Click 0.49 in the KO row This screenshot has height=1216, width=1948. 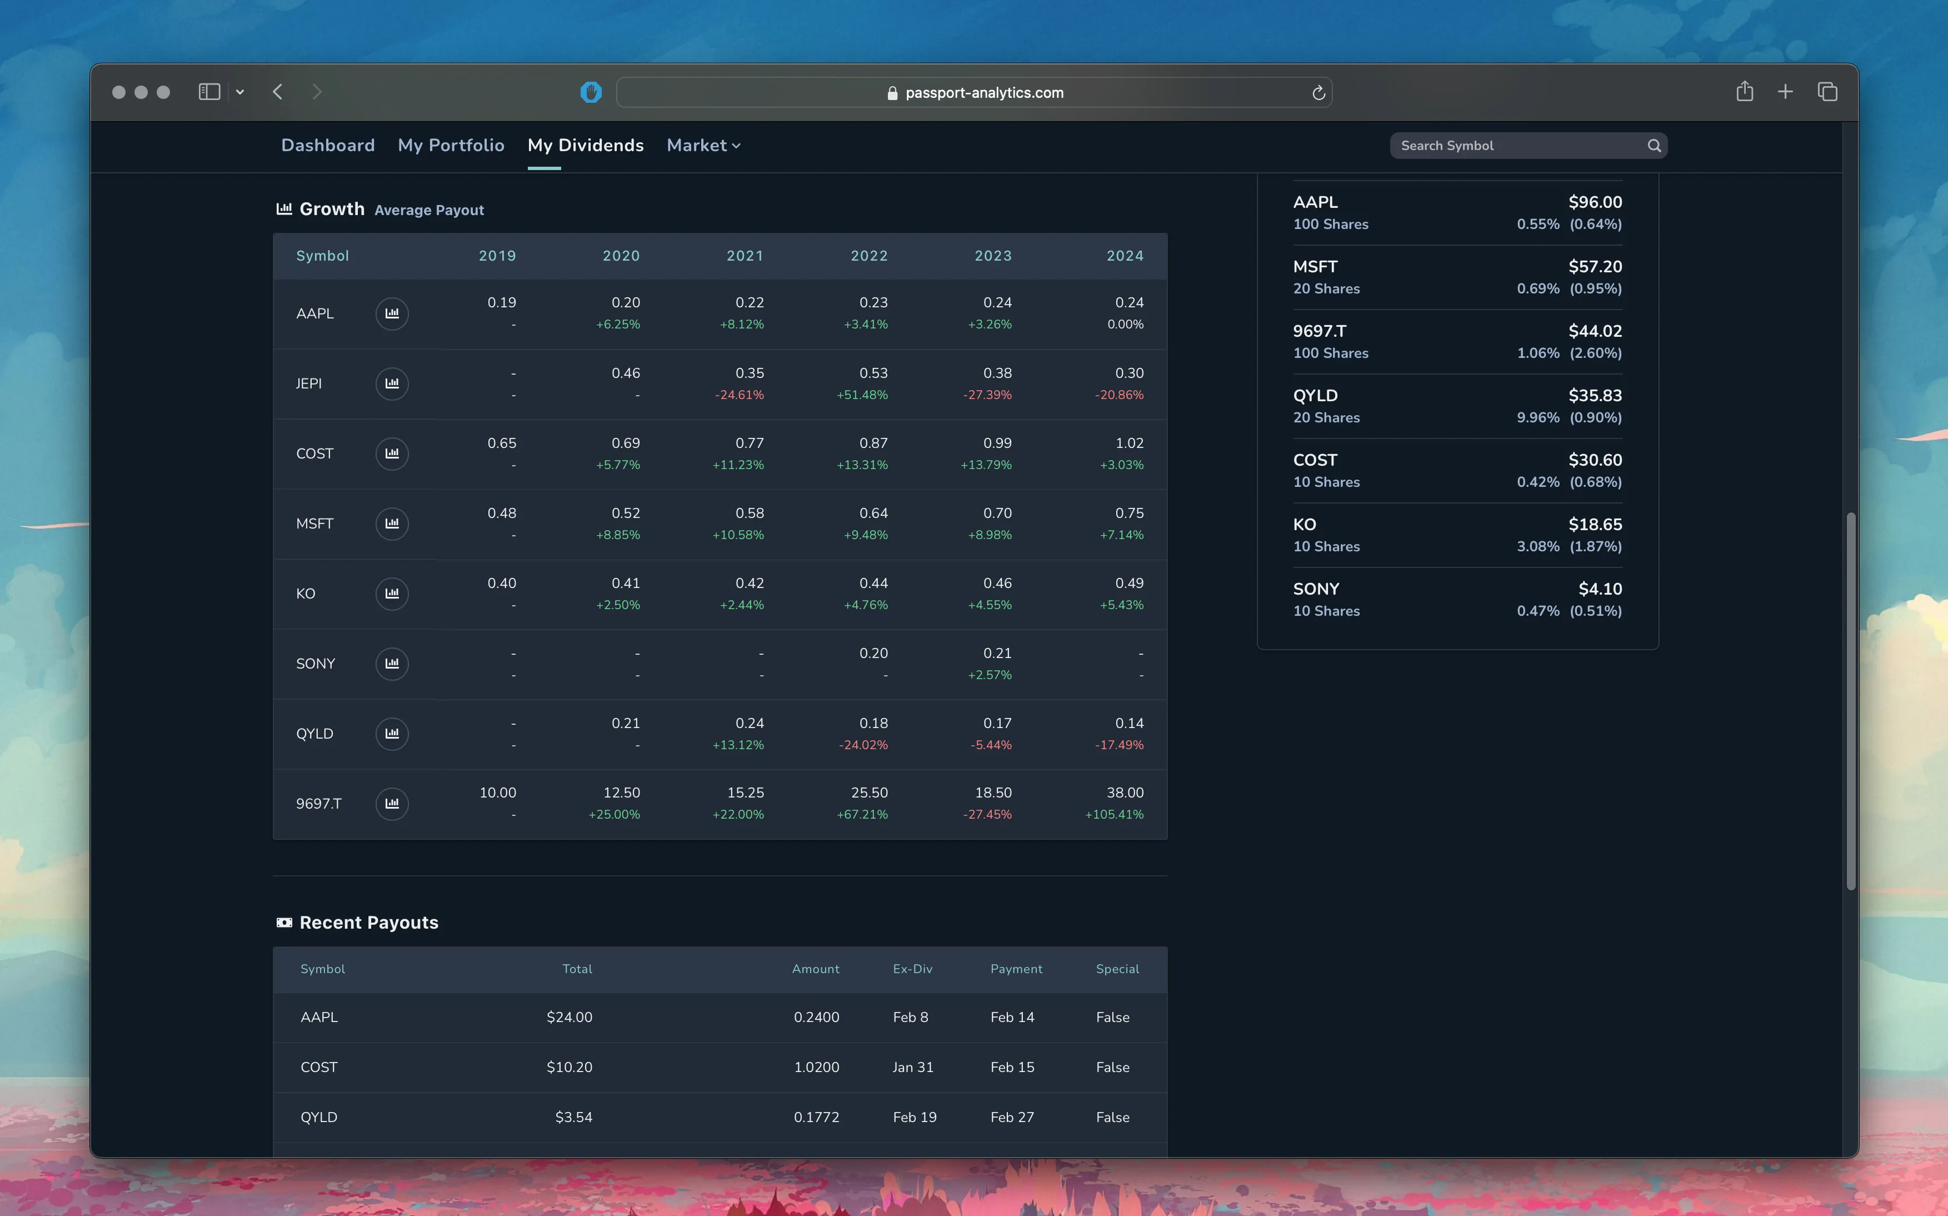tap(1129, 583)
